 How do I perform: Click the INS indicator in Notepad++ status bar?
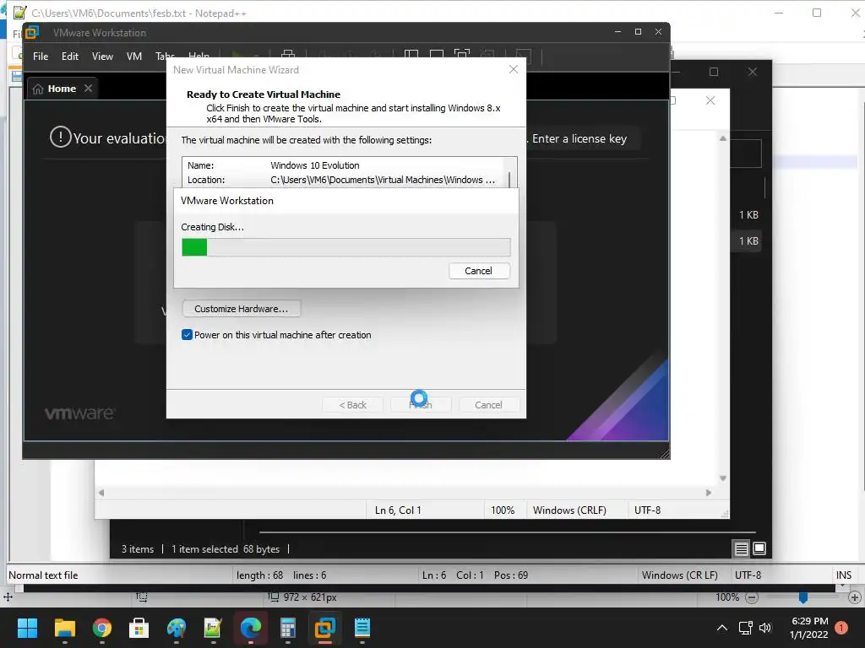[x=844, y=575]
